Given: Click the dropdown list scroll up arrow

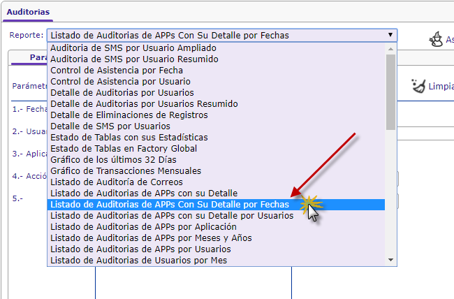Looking at the screenshot, I should (x=390, y=49).
